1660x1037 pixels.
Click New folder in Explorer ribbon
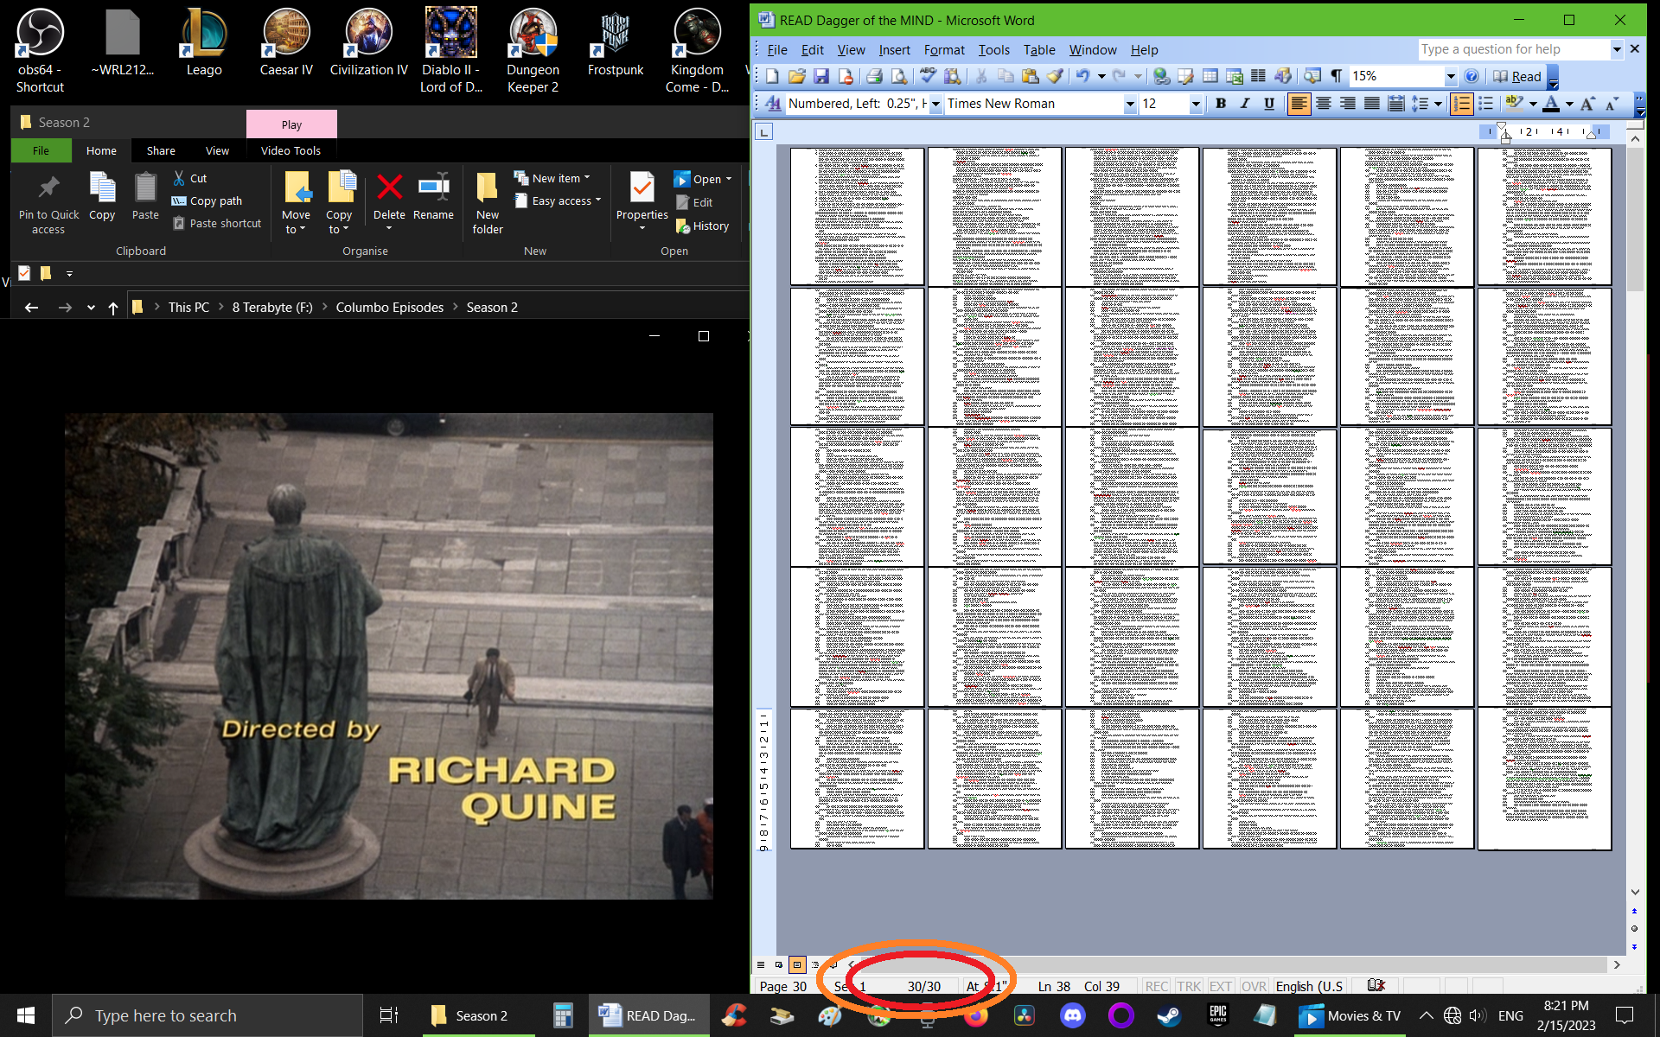(488, 203)
